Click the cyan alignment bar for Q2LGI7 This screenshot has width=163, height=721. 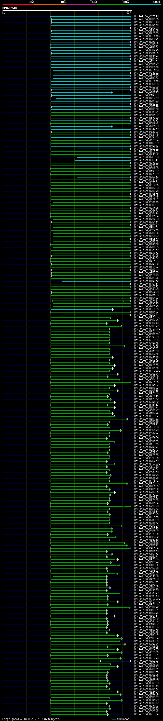pyautogui.click(x=116, y=661)
